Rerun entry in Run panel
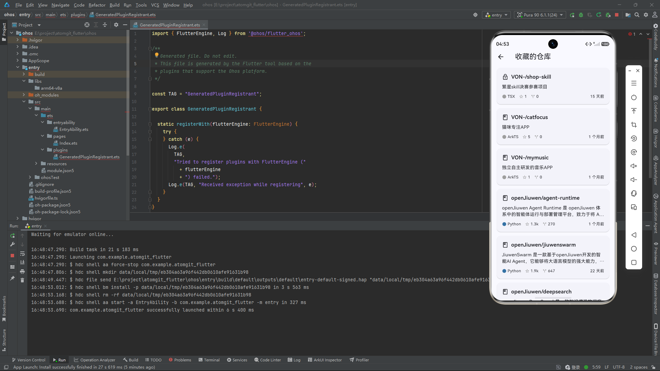 12,236
